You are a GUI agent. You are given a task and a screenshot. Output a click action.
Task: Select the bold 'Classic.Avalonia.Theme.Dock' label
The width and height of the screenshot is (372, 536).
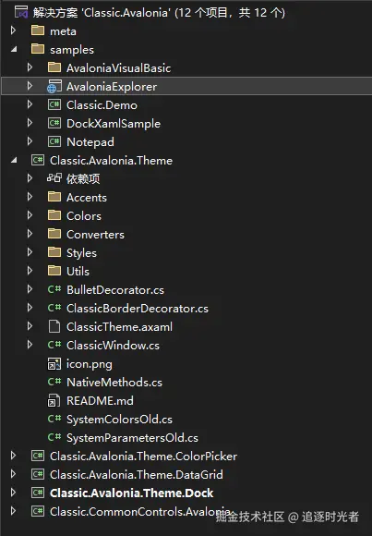click(x=132, y=493)
